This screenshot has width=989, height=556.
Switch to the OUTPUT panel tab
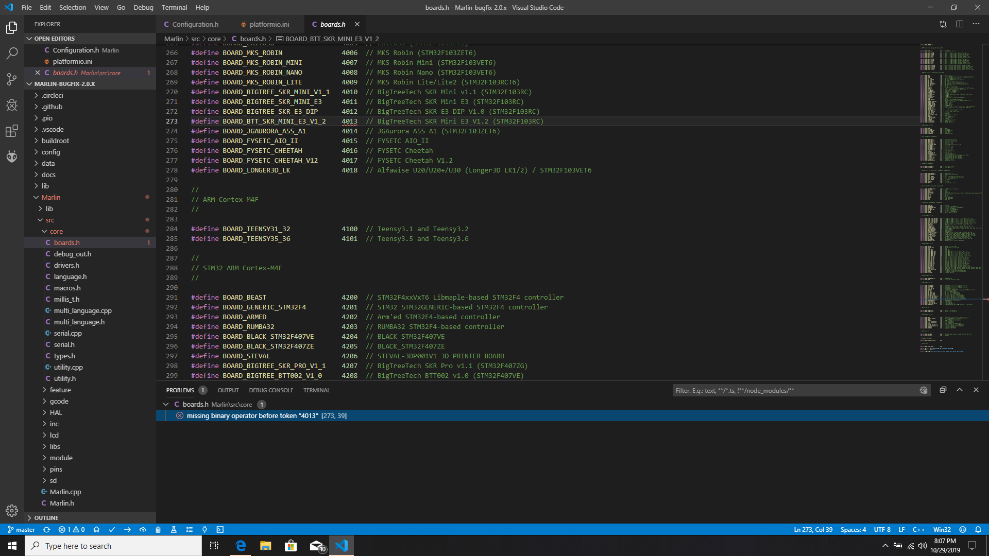(228, 390)
